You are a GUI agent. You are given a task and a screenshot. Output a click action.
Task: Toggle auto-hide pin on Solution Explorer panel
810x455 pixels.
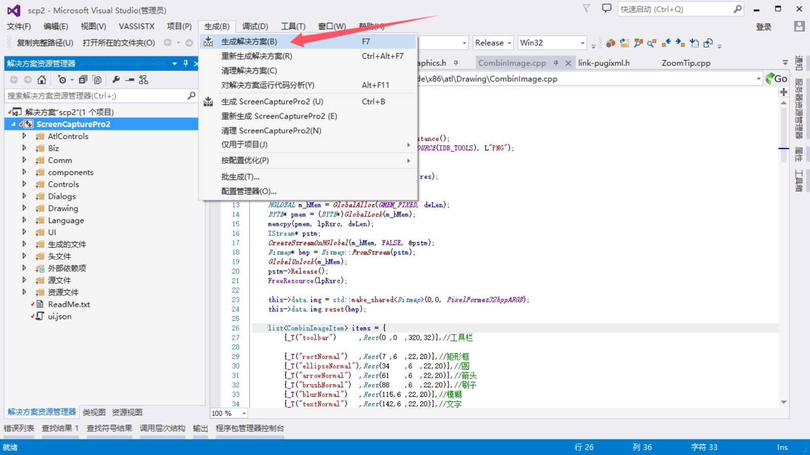(186, 63)
